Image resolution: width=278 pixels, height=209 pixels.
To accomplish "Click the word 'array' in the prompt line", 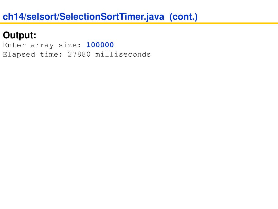I will [x=42, y=45].
